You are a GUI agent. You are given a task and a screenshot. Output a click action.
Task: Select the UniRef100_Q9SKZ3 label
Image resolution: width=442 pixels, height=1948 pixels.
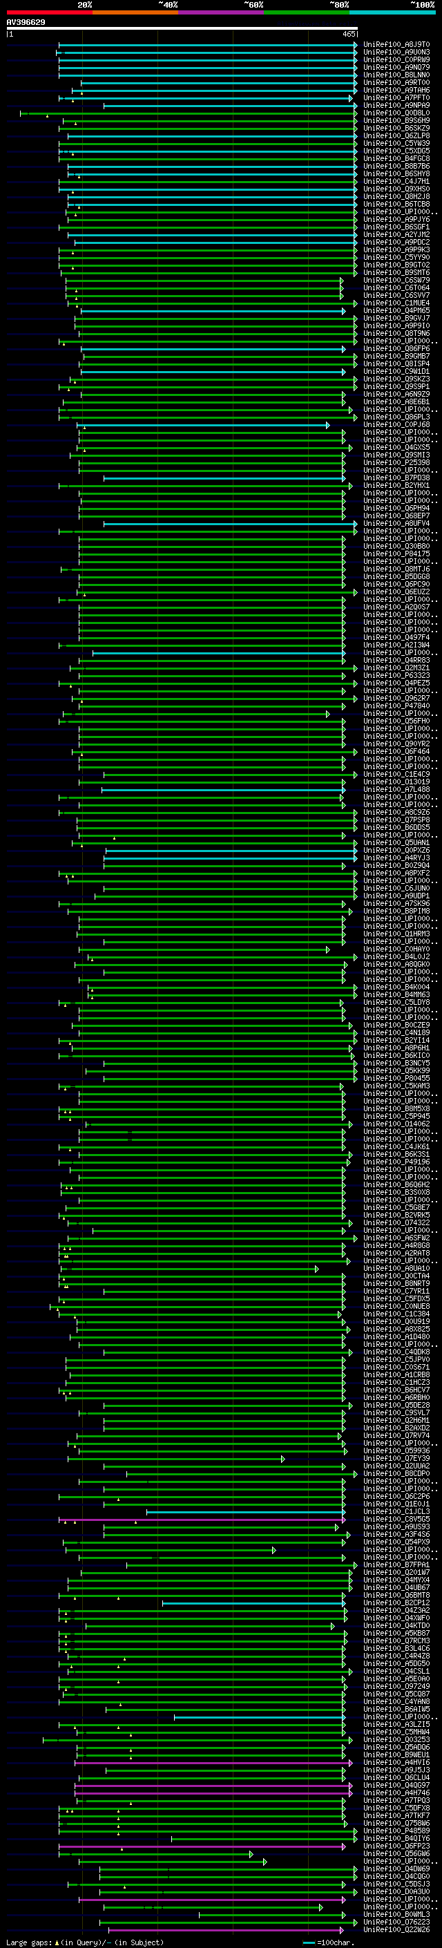[x=396, y=379]
